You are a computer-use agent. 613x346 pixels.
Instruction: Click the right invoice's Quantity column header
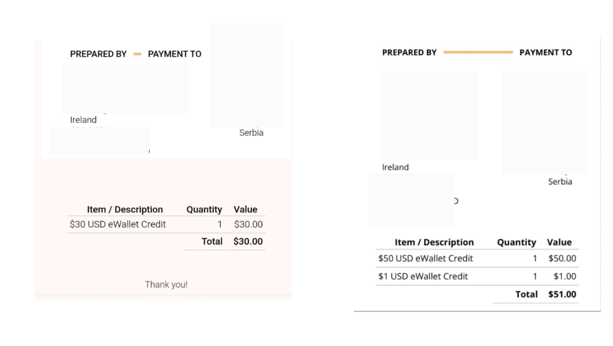click(517, 242)
